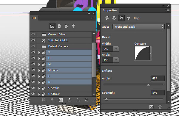Click the Current View camera icon
The image size is (179, 116).
pos(44,35)
